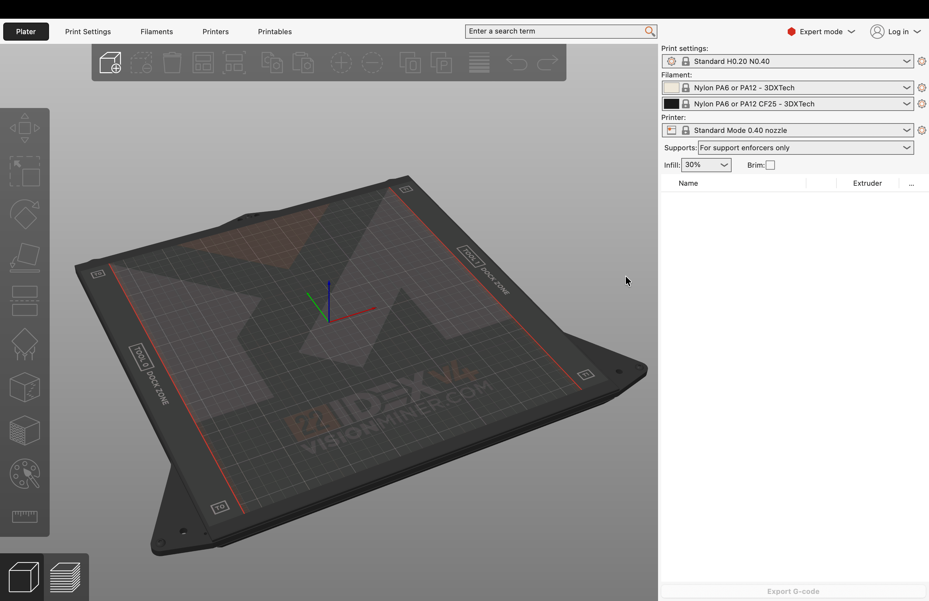This screenshot has height=601, width=929.
Task: Edit CF25 filament preset gear icon
Action: click(922, 104)
